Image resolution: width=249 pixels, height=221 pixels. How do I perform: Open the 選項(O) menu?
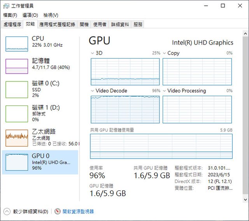pos(30,15)
